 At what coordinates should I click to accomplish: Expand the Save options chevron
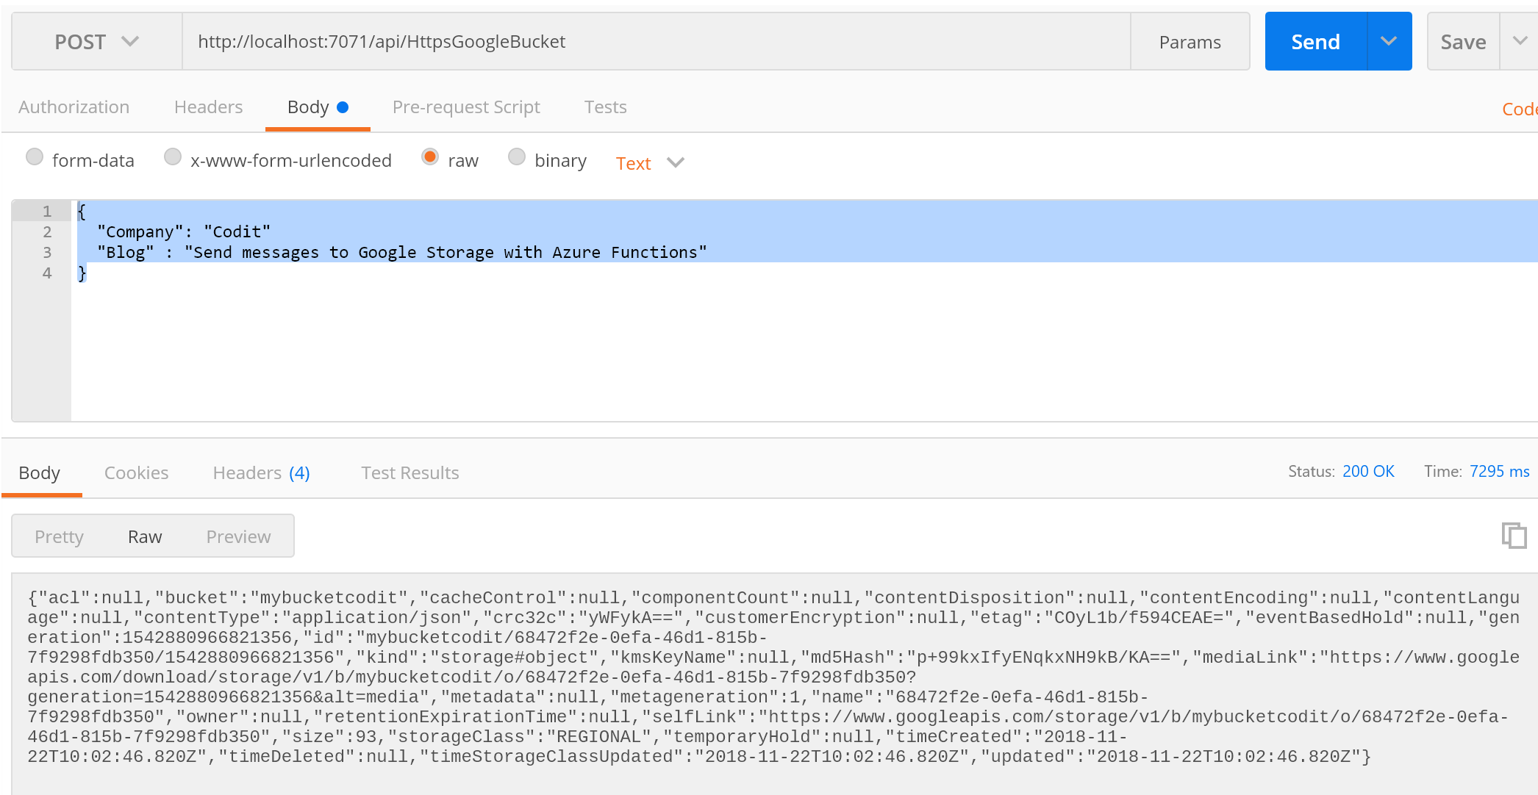(1520, 42)
